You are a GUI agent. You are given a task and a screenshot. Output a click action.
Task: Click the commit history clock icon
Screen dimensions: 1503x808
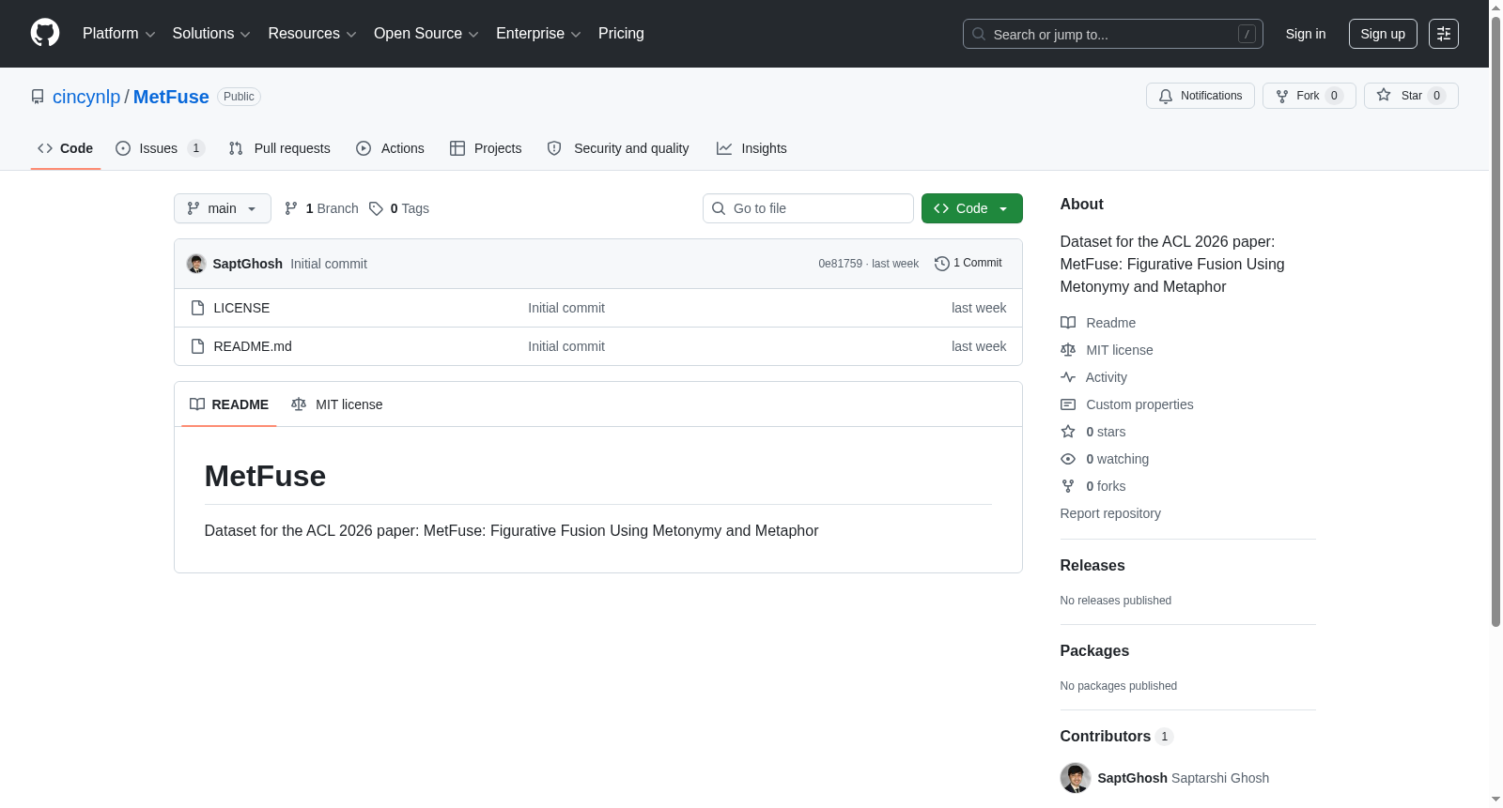941,264
